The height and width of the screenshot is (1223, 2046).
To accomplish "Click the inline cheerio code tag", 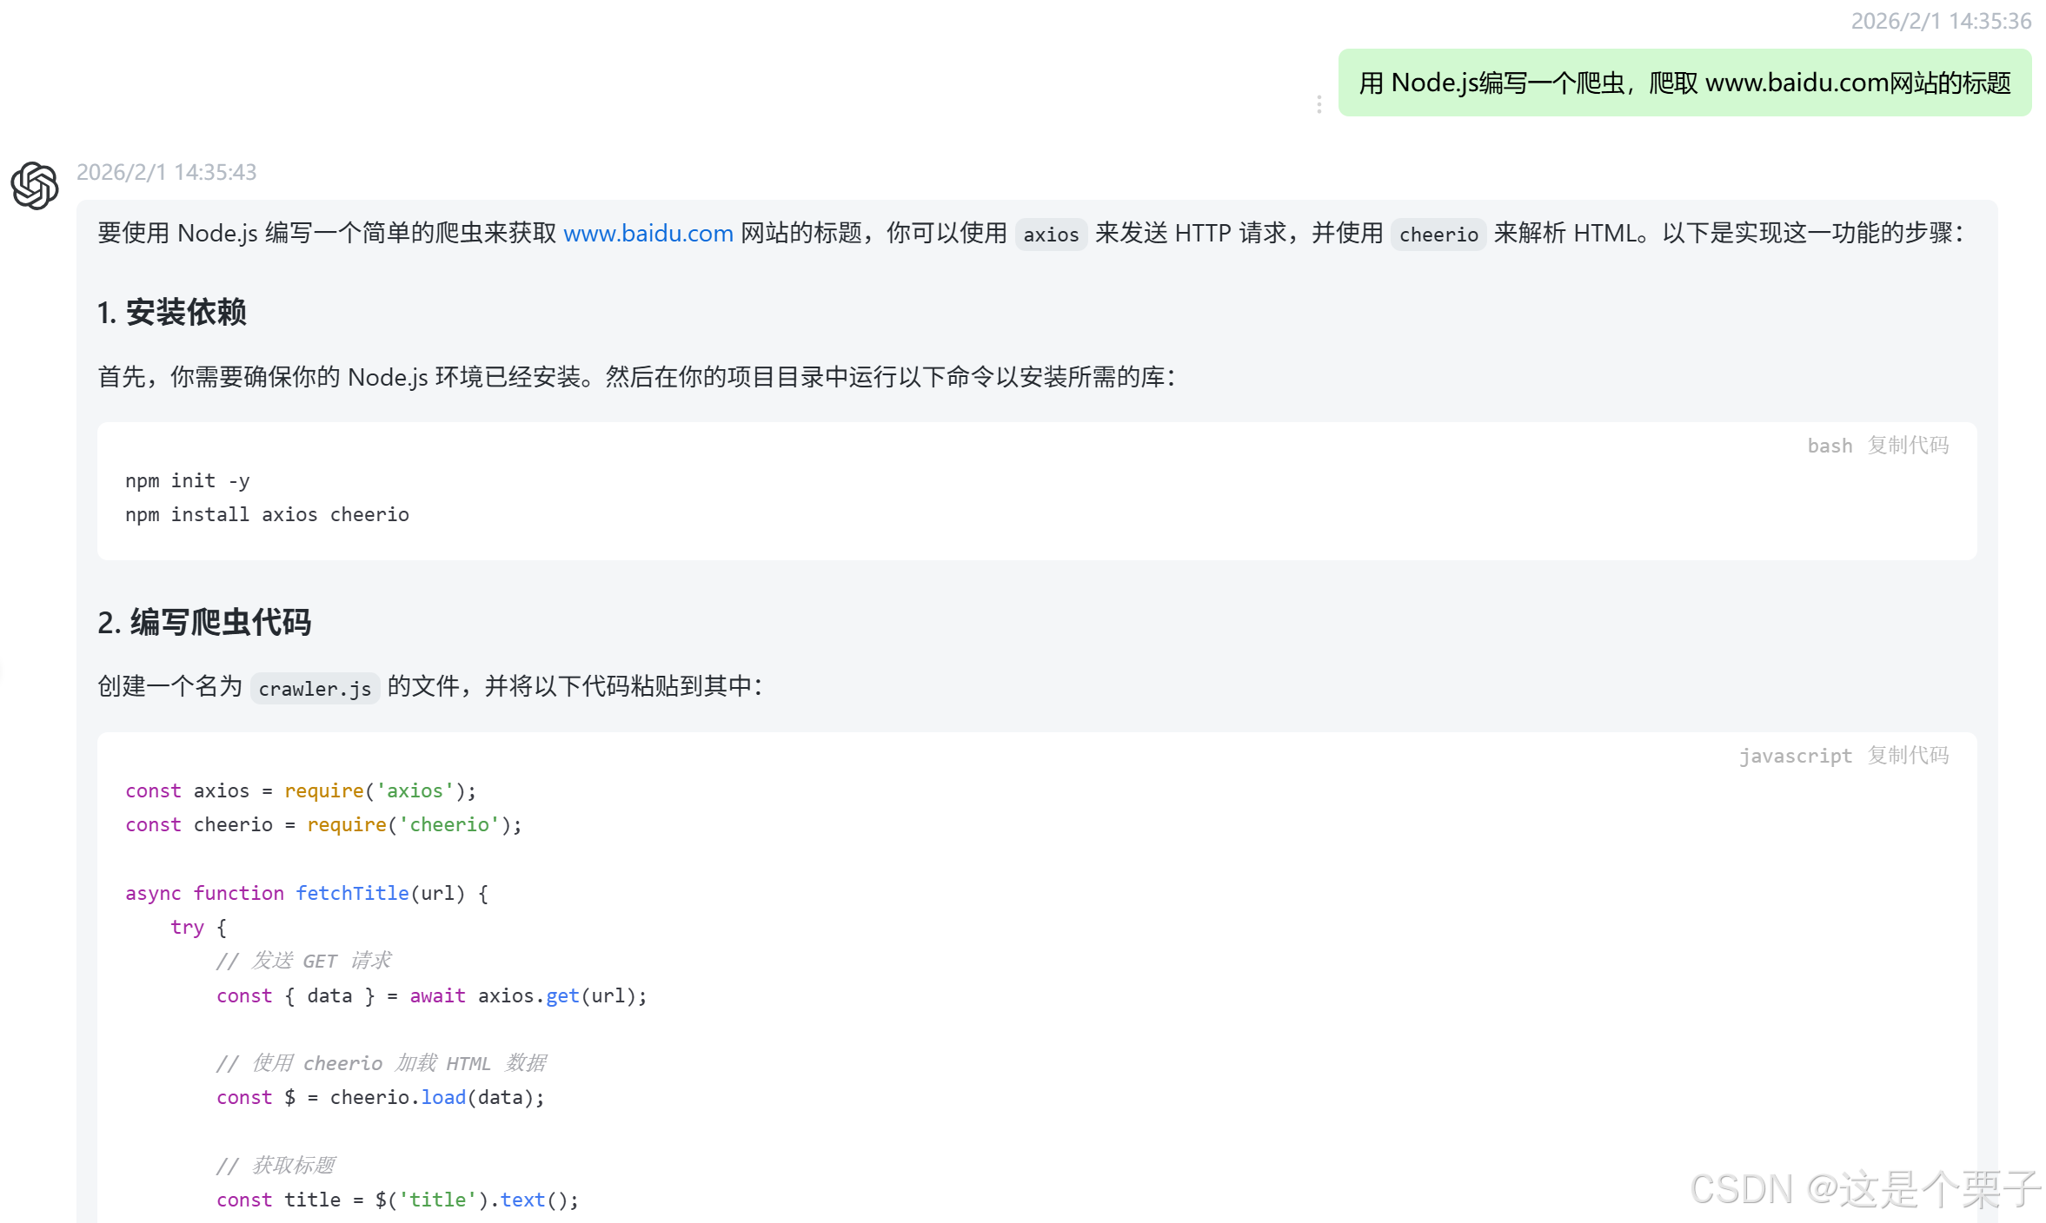I will click(x=1438, y=235).
